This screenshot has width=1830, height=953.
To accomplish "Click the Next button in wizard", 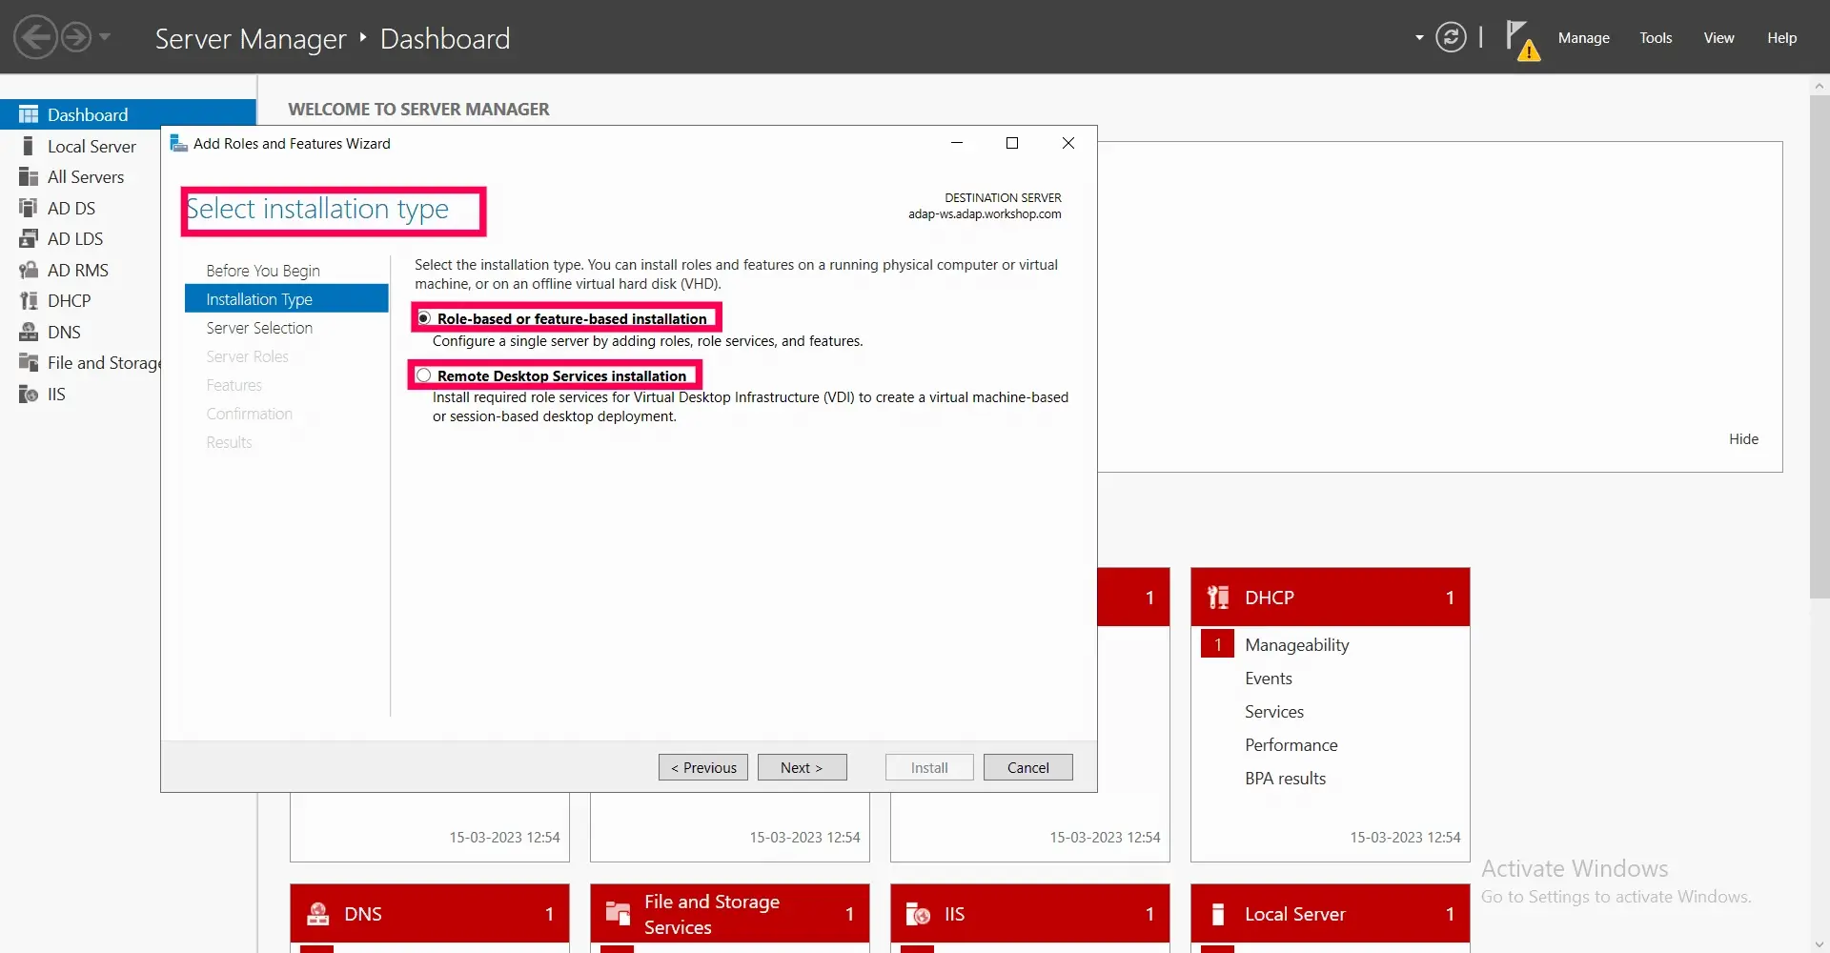I will point(802,767).
